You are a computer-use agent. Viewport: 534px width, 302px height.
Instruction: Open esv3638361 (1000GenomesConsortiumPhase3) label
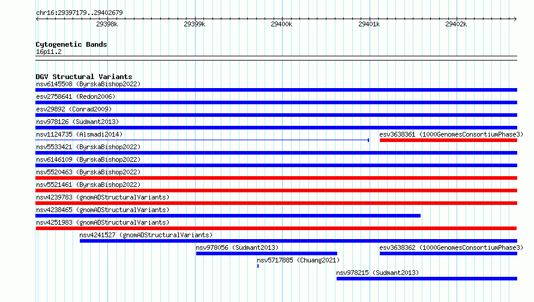coord(451,134)
